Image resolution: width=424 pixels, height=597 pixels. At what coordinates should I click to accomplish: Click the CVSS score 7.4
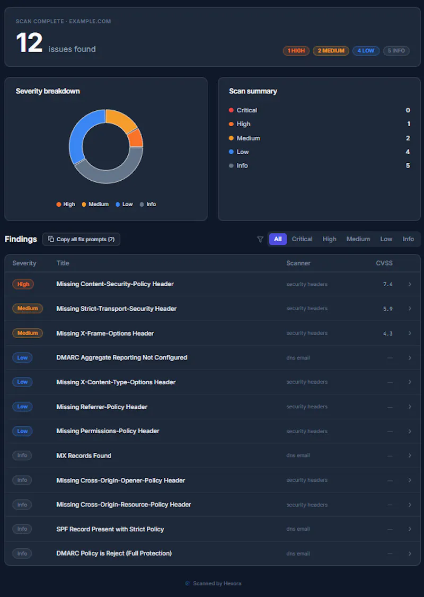[x=388, y=284]
